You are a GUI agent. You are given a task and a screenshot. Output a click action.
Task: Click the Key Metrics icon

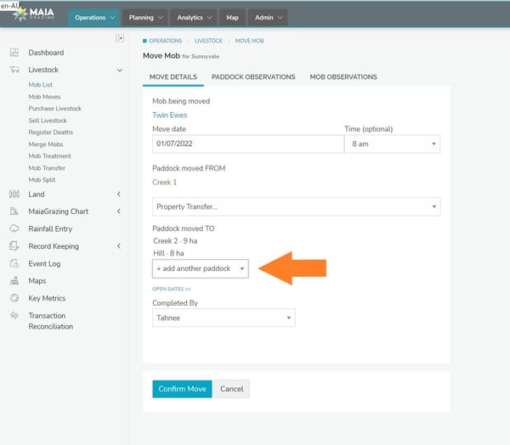tap(14, 298)
